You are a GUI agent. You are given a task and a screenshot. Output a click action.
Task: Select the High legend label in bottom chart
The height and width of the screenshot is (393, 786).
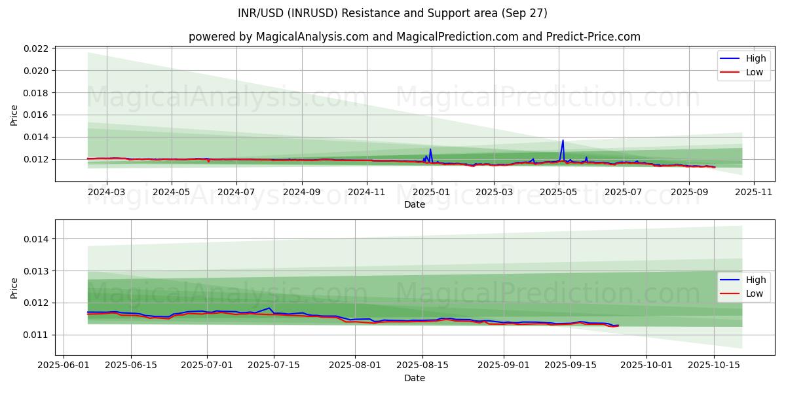pos(756,280)
